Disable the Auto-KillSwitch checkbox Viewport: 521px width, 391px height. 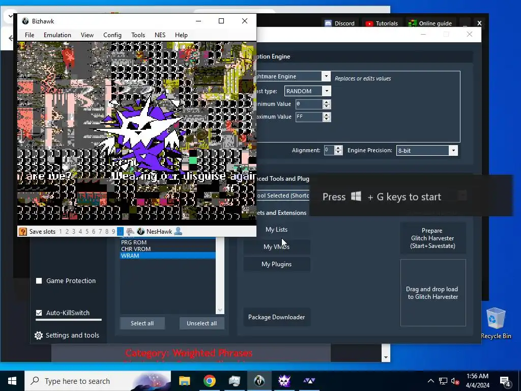[x=39, y=313]
